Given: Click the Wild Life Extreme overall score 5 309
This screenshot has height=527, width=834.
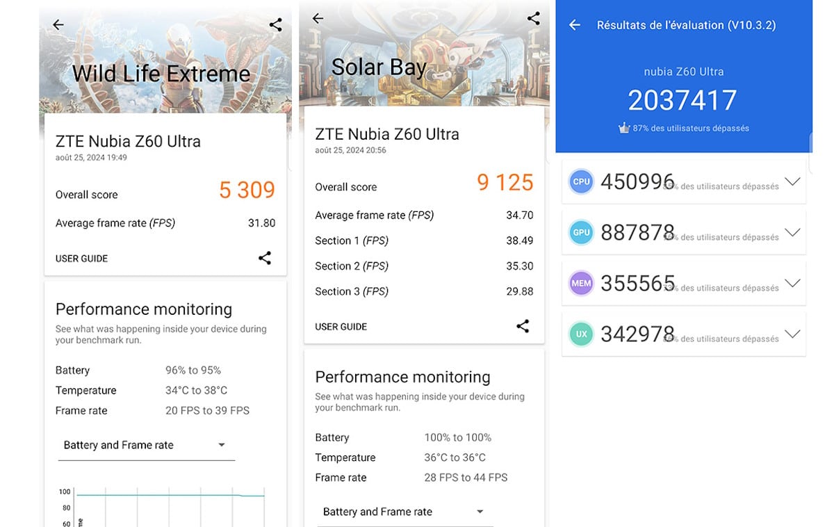Looking at the screenshot, I should (247, 190).
